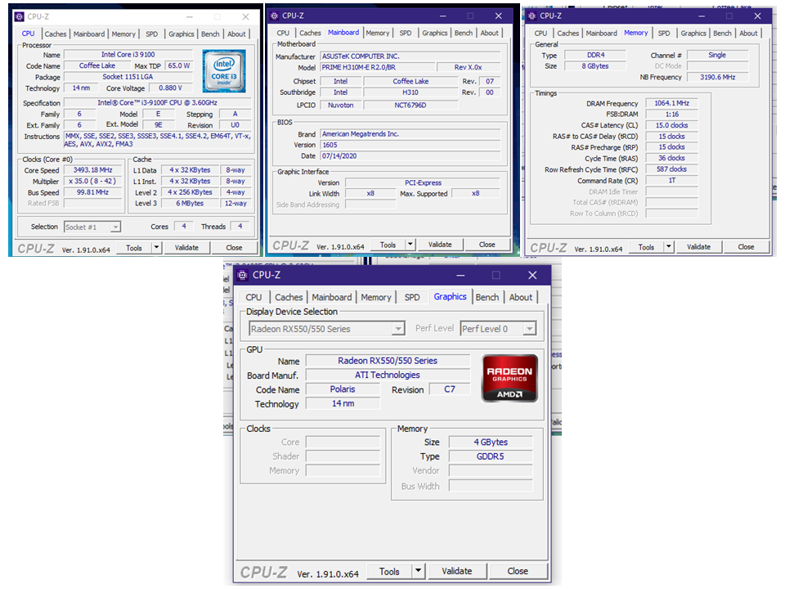785x589 pixels.
Task: Click the Validate button in the CPU window
Action: 186,247
